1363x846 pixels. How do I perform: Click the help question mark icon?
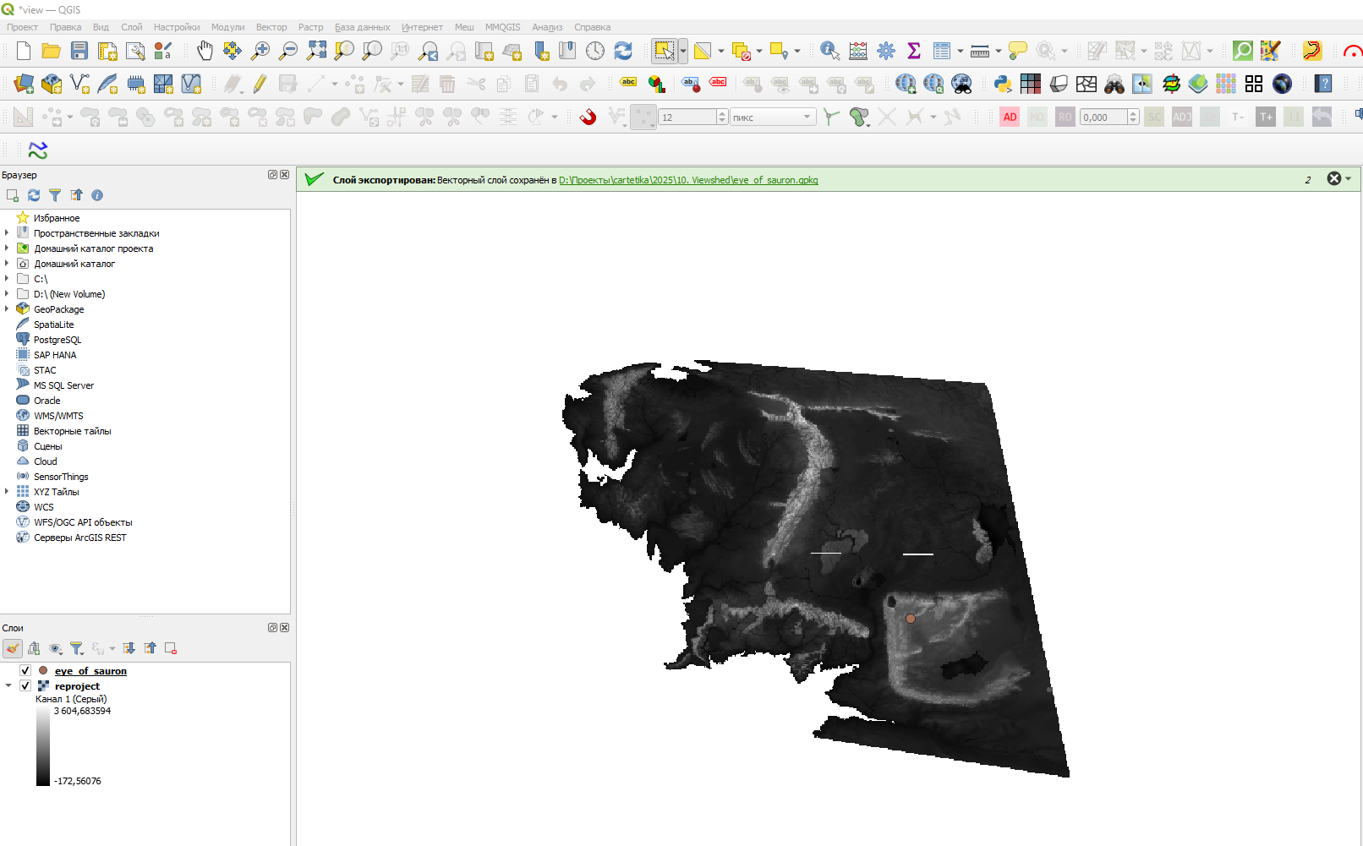1324,84
